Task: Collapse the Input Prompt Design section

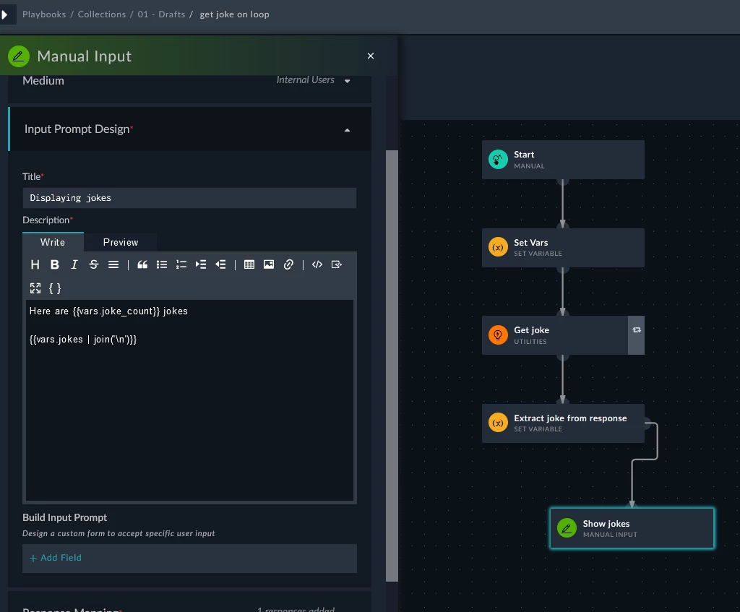Action: pos(348,130)
